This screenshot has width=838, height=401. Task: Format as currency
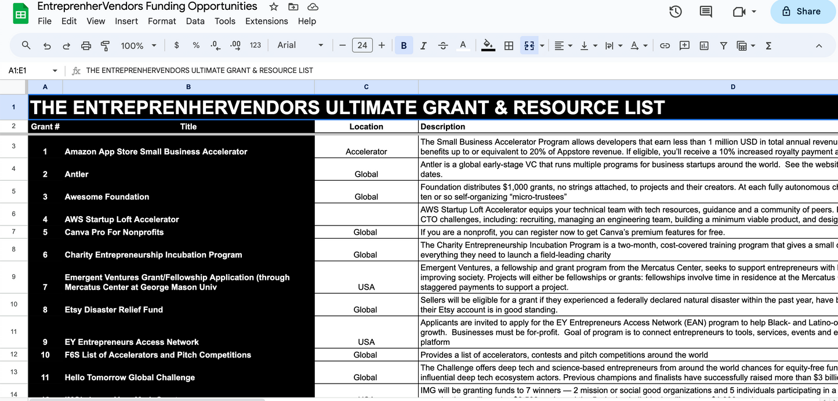pos(176,45)
